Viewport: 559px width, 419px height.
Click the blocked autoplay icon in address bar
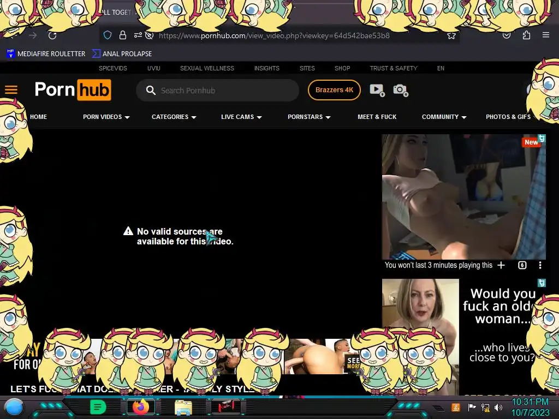click(x=150, y=35)
